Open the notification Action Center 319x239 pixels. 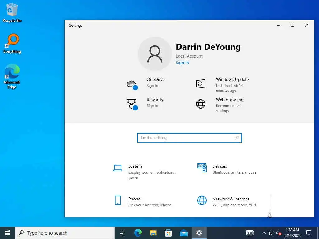309,233
